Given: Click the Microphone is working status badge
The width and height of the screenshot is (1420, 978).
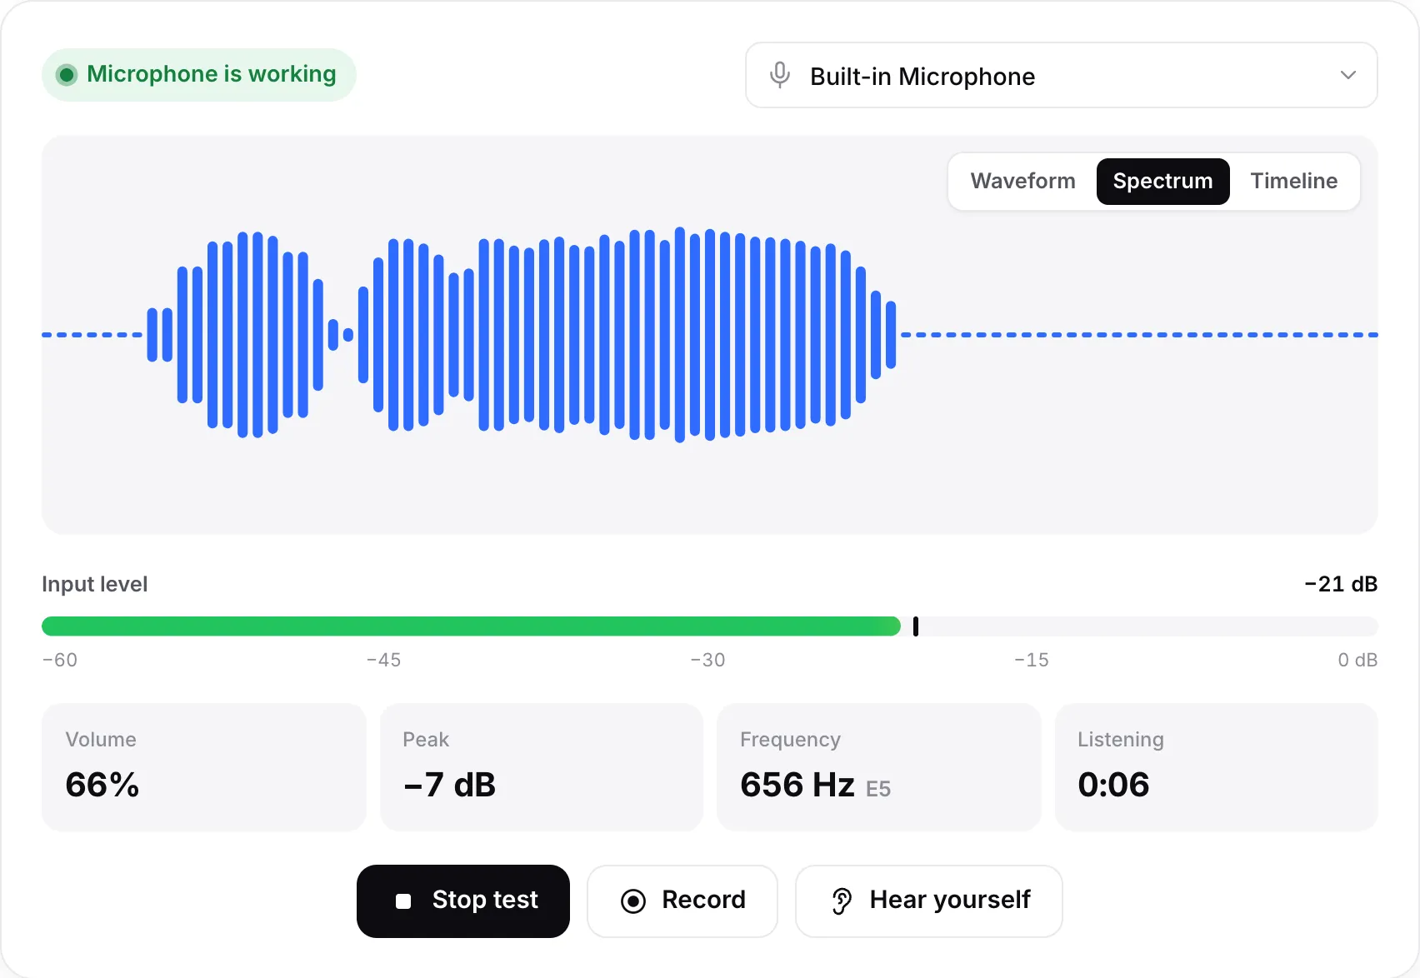Looking at the screenshot, I should pos(199,75).
